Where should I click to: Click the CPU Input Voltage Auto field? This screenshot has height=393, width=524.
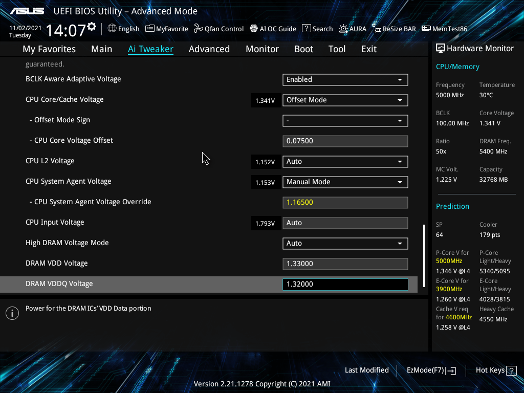(x=345, y=223)
